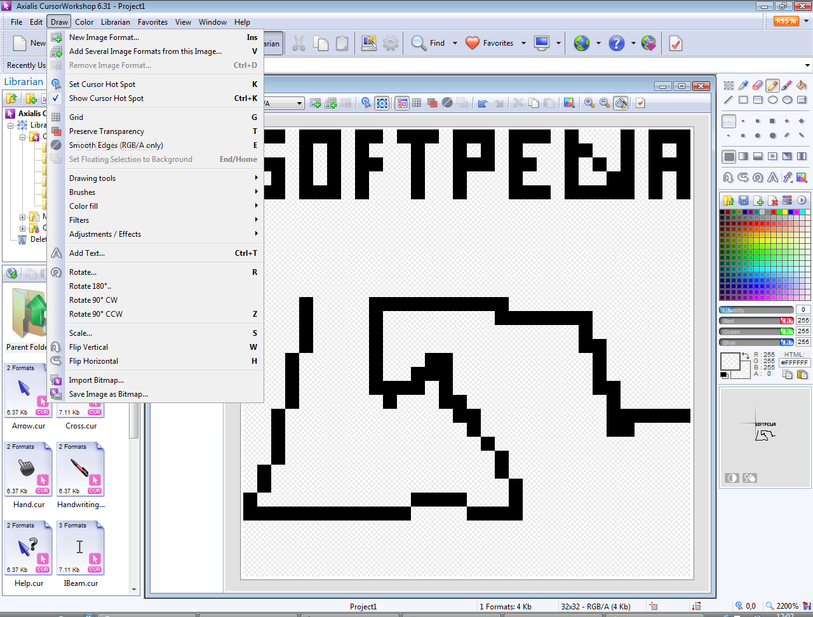Expand Adjustments / Effects submenu
Viewport: 813px width, 617px height.
(x=155, y=234)
